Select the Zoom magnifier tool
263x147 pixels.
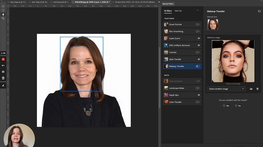point(3,18)
